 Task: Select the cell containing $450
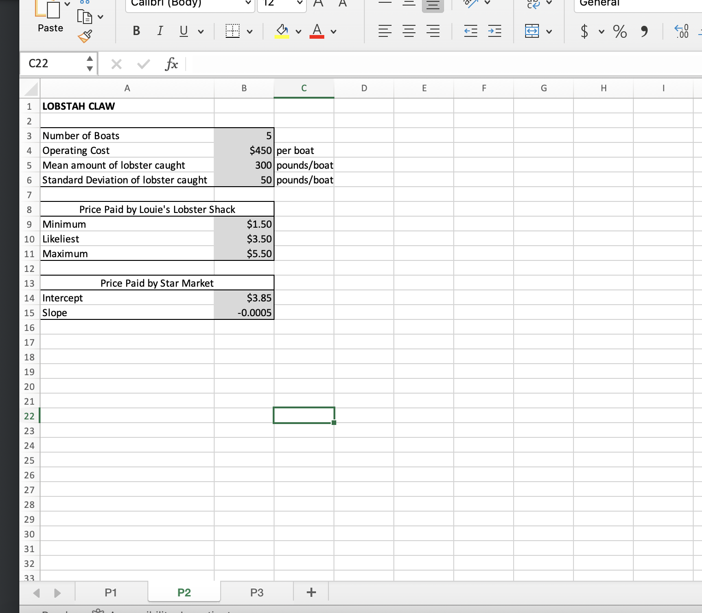(244, 150)
